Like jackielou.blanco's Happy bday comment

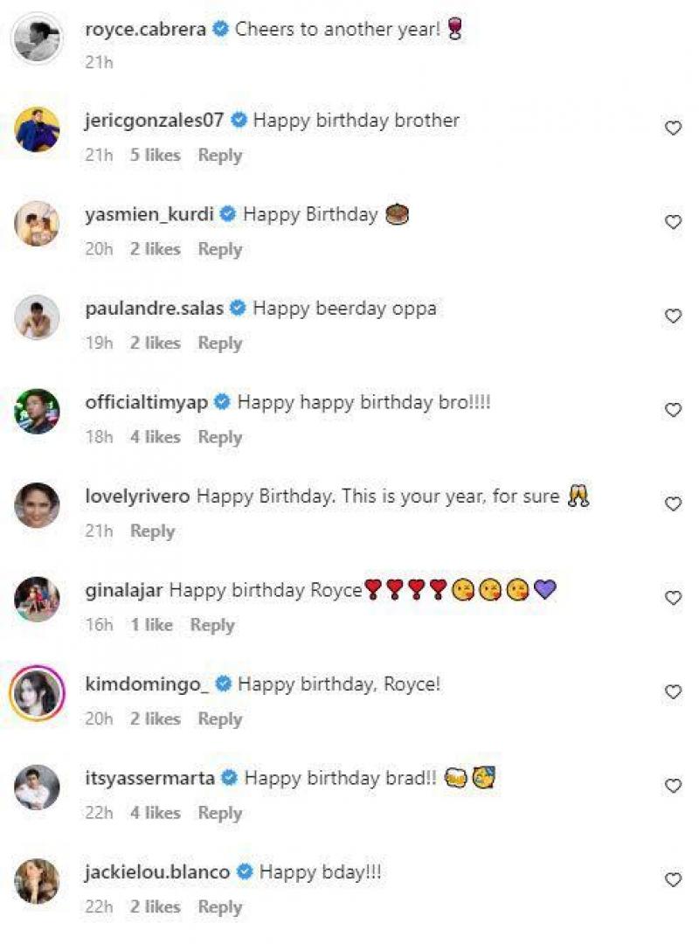(x=673, y=880)
